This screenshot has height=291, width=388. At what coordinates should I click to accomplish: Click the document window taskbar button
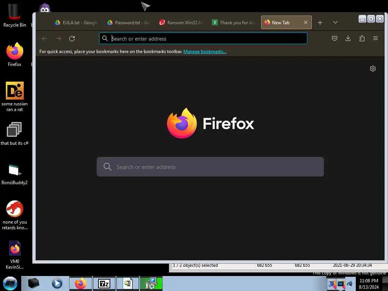click(x=128, y=283)
